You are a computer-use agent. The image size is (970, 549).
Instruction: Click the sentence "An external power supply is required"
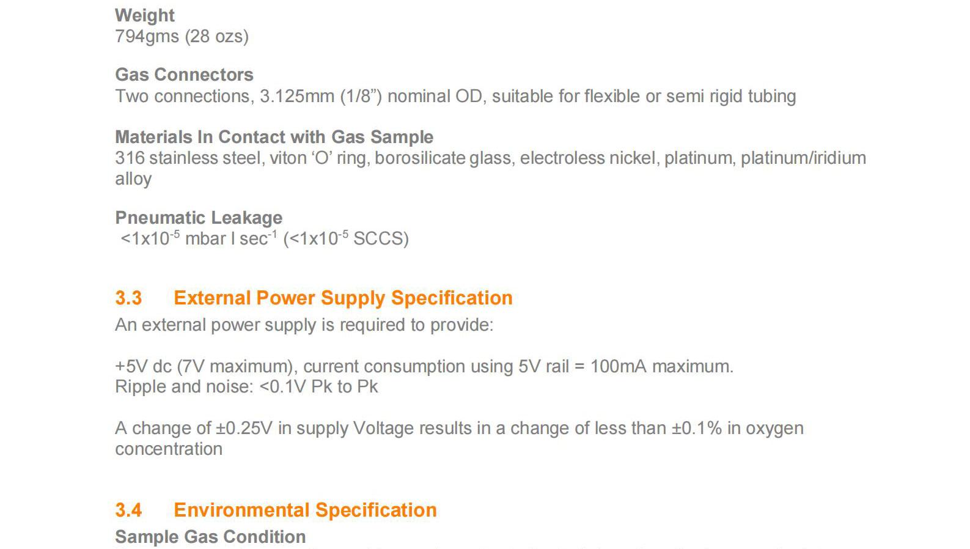tap(304, 325)
